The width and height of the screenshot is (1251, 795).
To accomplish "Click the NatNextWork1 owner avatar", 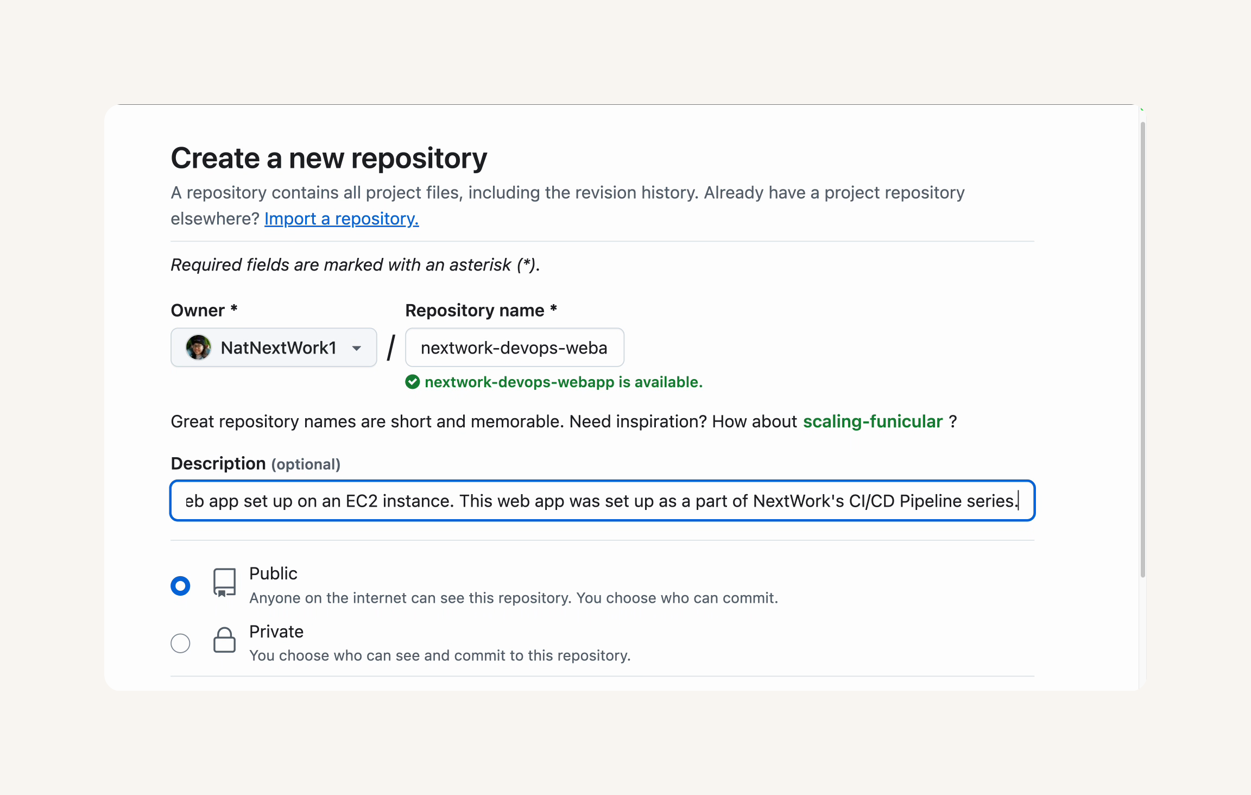I will (x=198, y=348).
